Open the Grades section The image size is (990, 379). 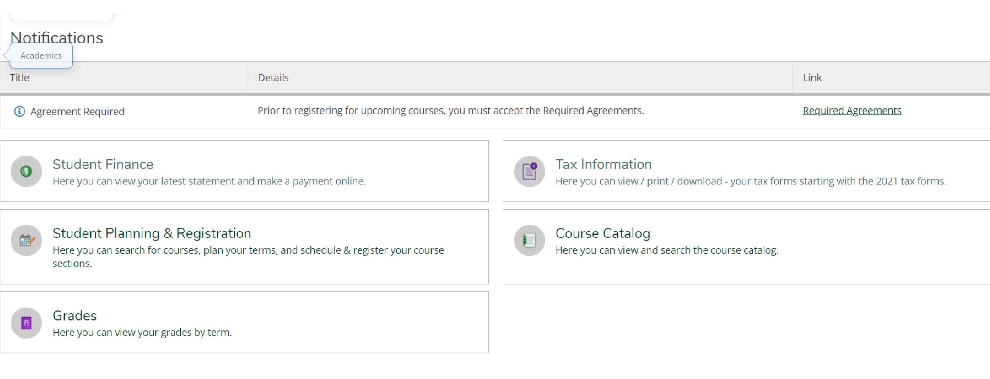pos(75,315)
